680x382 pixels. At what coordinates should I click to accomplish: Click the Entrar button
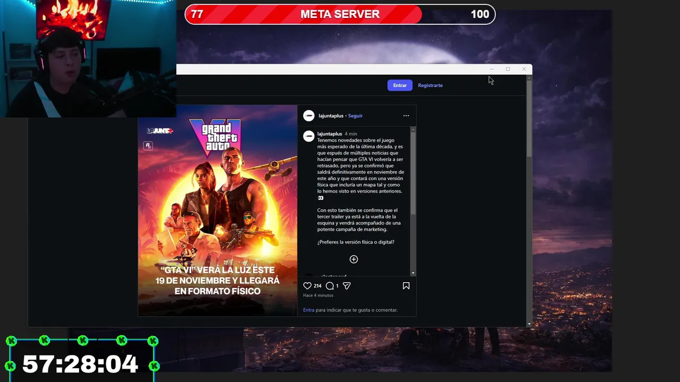point(399,85)
